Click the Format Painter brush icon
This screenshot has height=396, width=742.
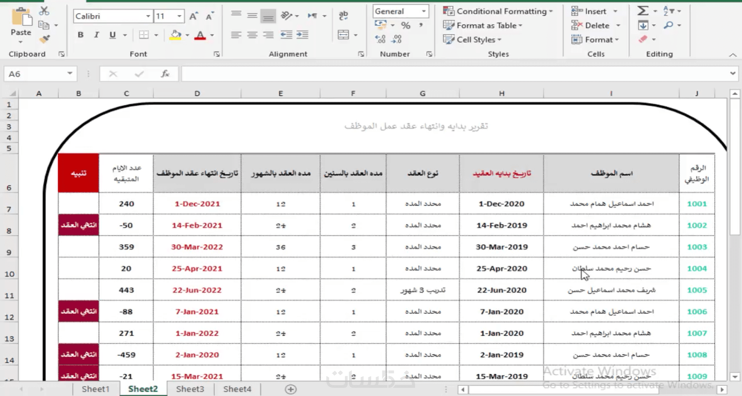[x=45, y=39]
